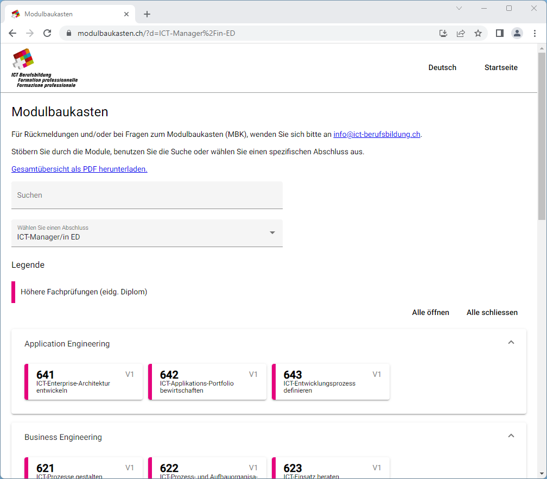Collapse the Business Engineering section
This screenshot has width=547, height=479.
tap(511, 436)
